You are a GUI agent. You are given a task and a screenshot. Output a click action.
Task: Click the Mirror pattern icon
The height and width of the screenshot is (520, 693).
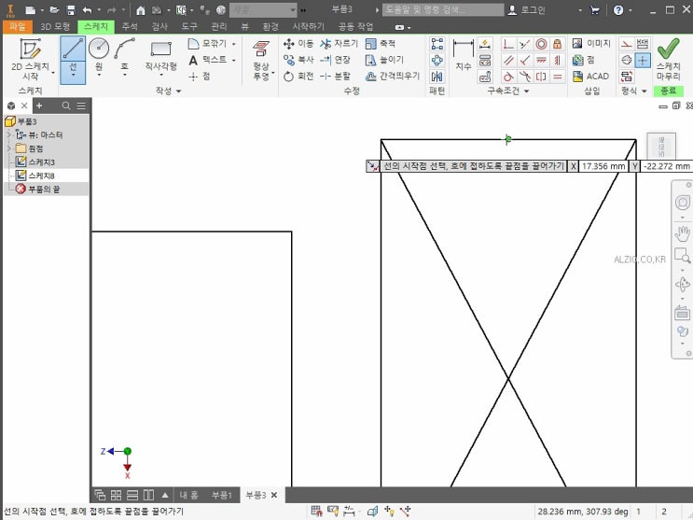pos(437,77)
